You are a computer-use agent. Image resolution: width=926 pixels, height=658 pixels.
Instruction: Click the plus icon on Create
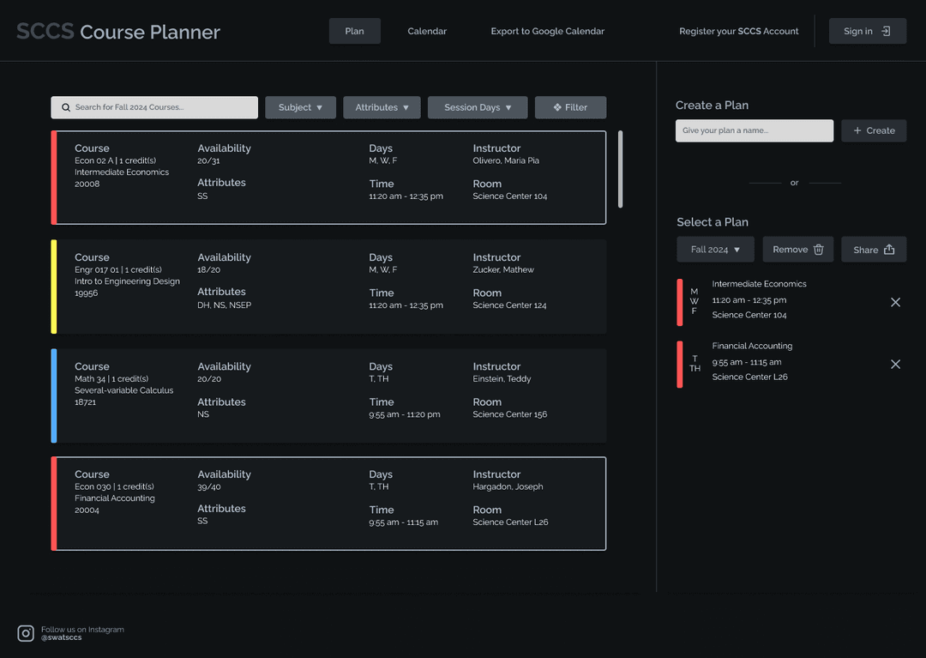tap(857, 130)
